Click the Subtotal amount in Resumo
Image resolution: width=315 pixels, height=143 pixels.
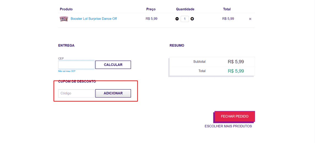(236, 62)
